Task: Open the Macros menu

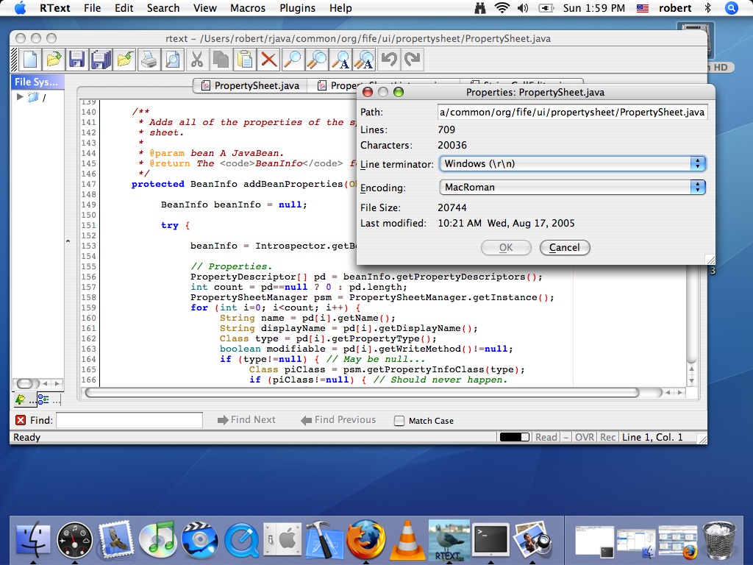Action: [247, 8]
